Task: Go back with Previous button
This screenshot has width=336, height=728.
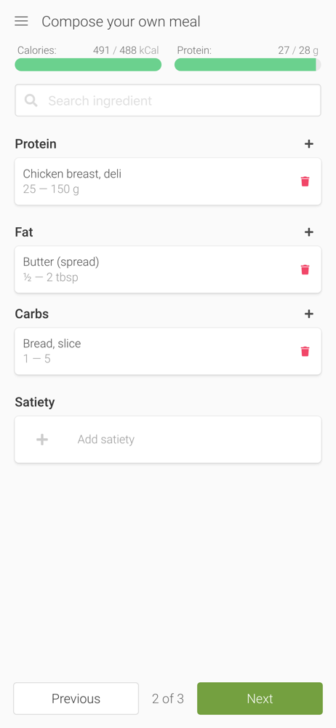Action: pyautogui.click(x=76, y=698)
